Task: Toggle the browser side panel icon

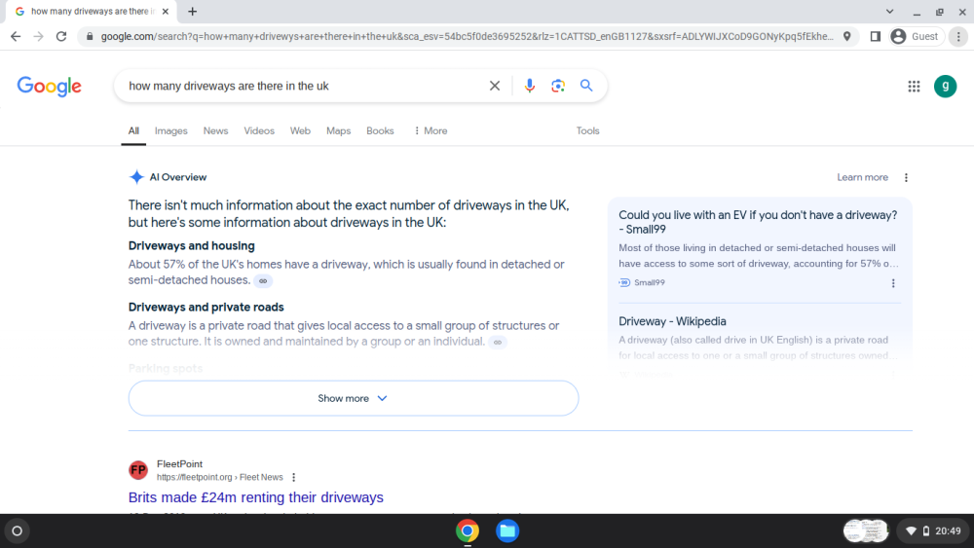Action: point(876,37)
